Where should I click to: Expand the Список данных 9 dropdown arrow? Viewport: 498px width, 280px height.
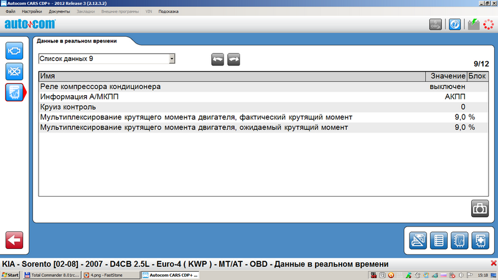(172, 58)
